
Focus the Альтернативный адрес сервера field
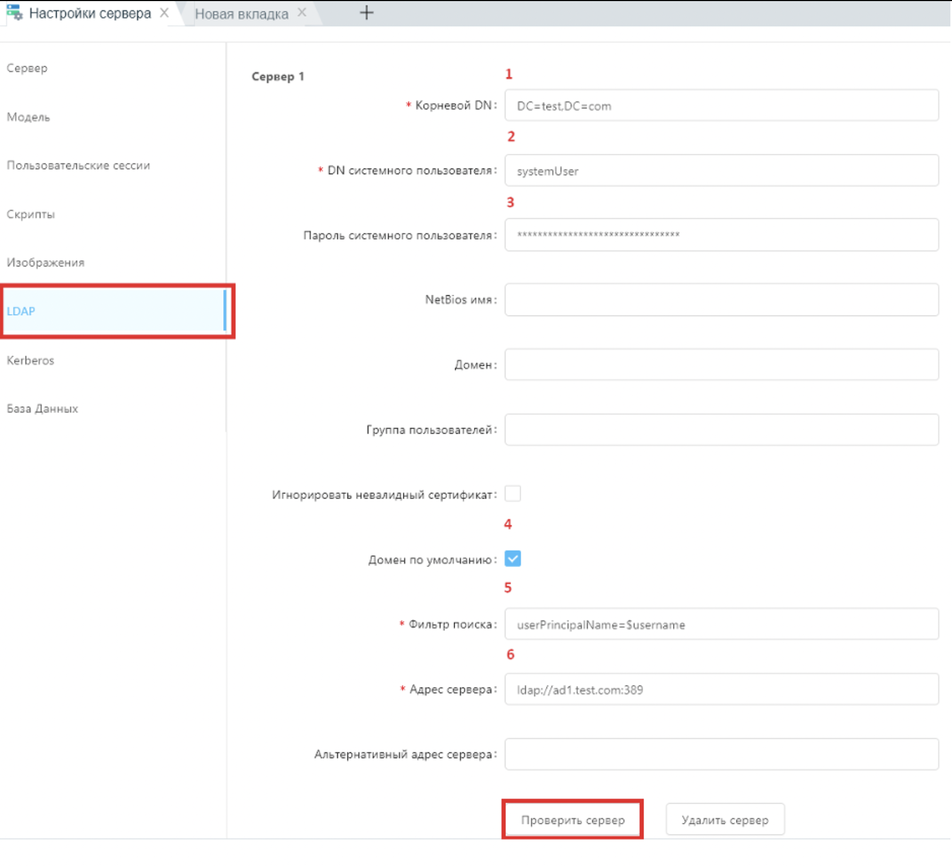tap(721, 754)
